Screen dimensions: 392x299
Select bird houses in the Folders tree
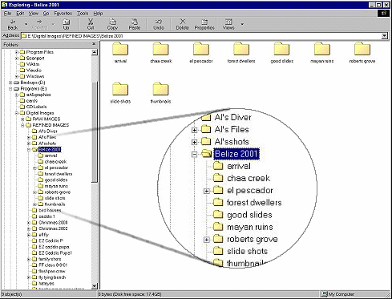pyautogui.click(x=50, y=210)
